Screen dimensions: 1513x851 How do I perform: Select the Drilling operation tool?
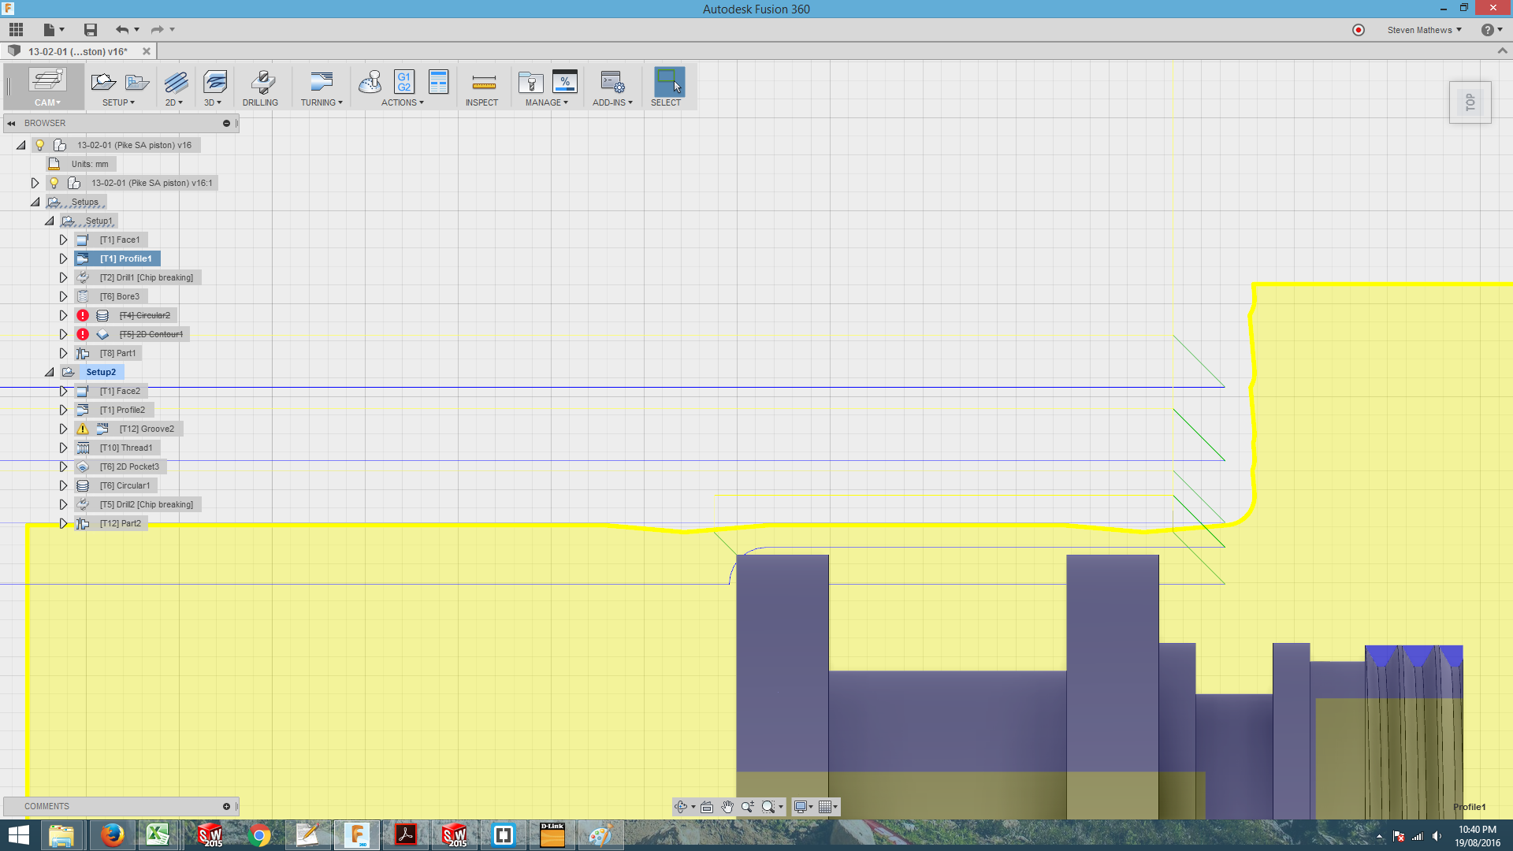coord(261,87)
